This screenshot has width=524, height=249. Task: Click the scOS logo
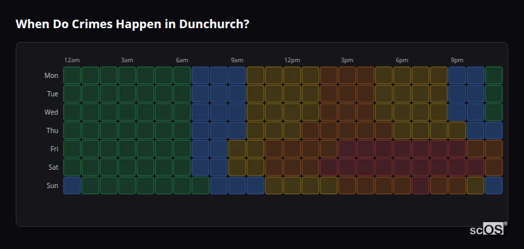pos(488,228)
